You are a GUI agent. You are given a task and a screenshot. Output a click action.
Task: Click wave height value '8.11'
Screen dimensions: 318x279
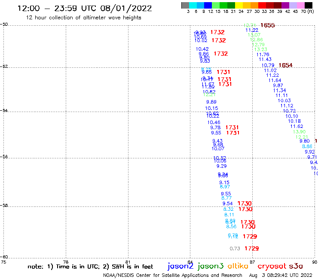pos(229,215)
